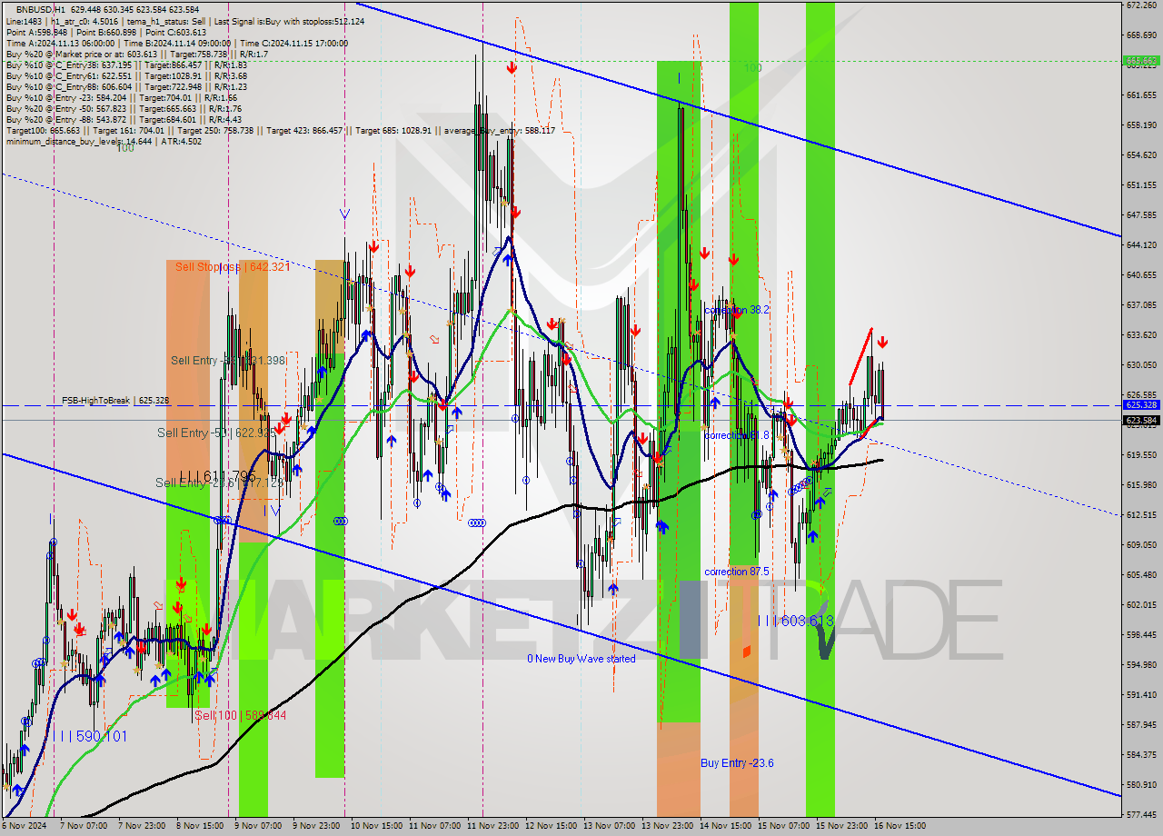The image size is (1163, 836).
Task: Click the 598.445 price scale value
Action: click(1141, 634)
